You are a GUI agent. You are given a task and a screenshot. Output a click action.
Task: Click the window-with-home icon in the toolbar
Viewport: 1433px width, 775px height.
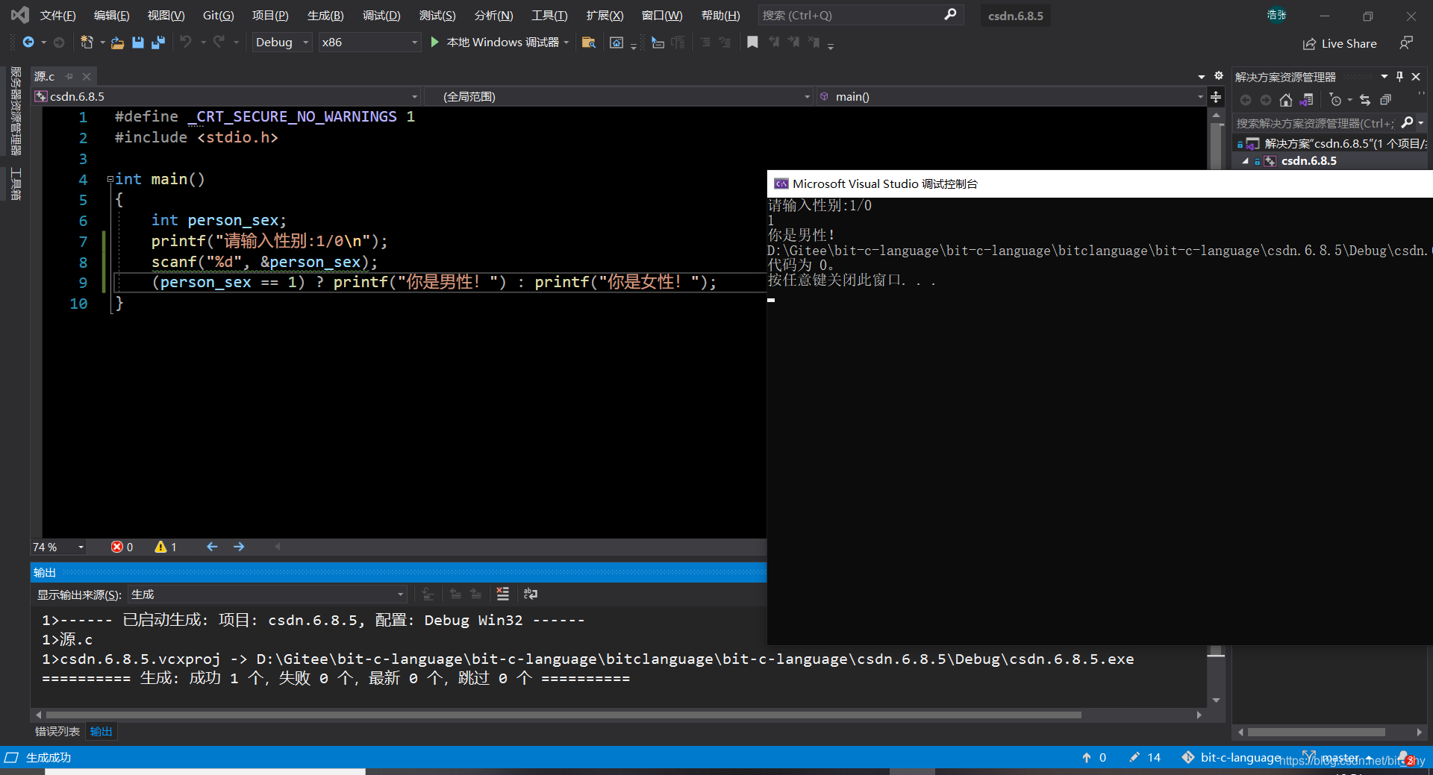[x=616, y=43]
